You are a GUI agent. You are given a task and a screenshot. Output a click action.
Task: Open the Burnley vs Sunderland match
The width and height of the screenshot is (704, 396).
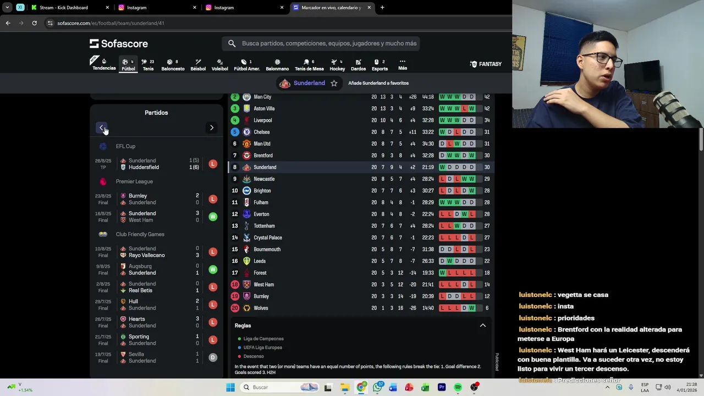[156, 199]
